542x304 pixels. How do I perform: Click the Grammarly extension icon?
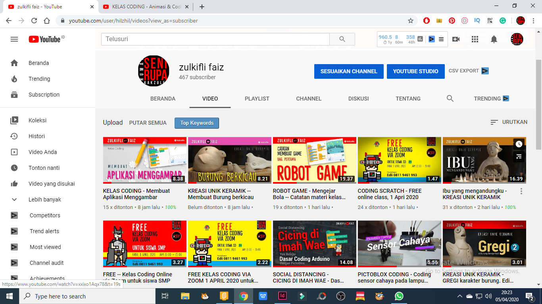click(x=503, y=21)
